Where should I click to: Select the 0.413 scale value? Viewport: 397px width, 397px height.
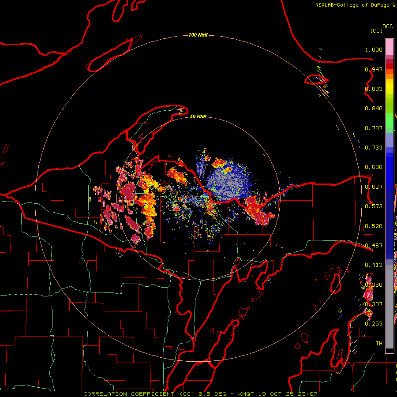pyautogui.click(x=374, y=265)
